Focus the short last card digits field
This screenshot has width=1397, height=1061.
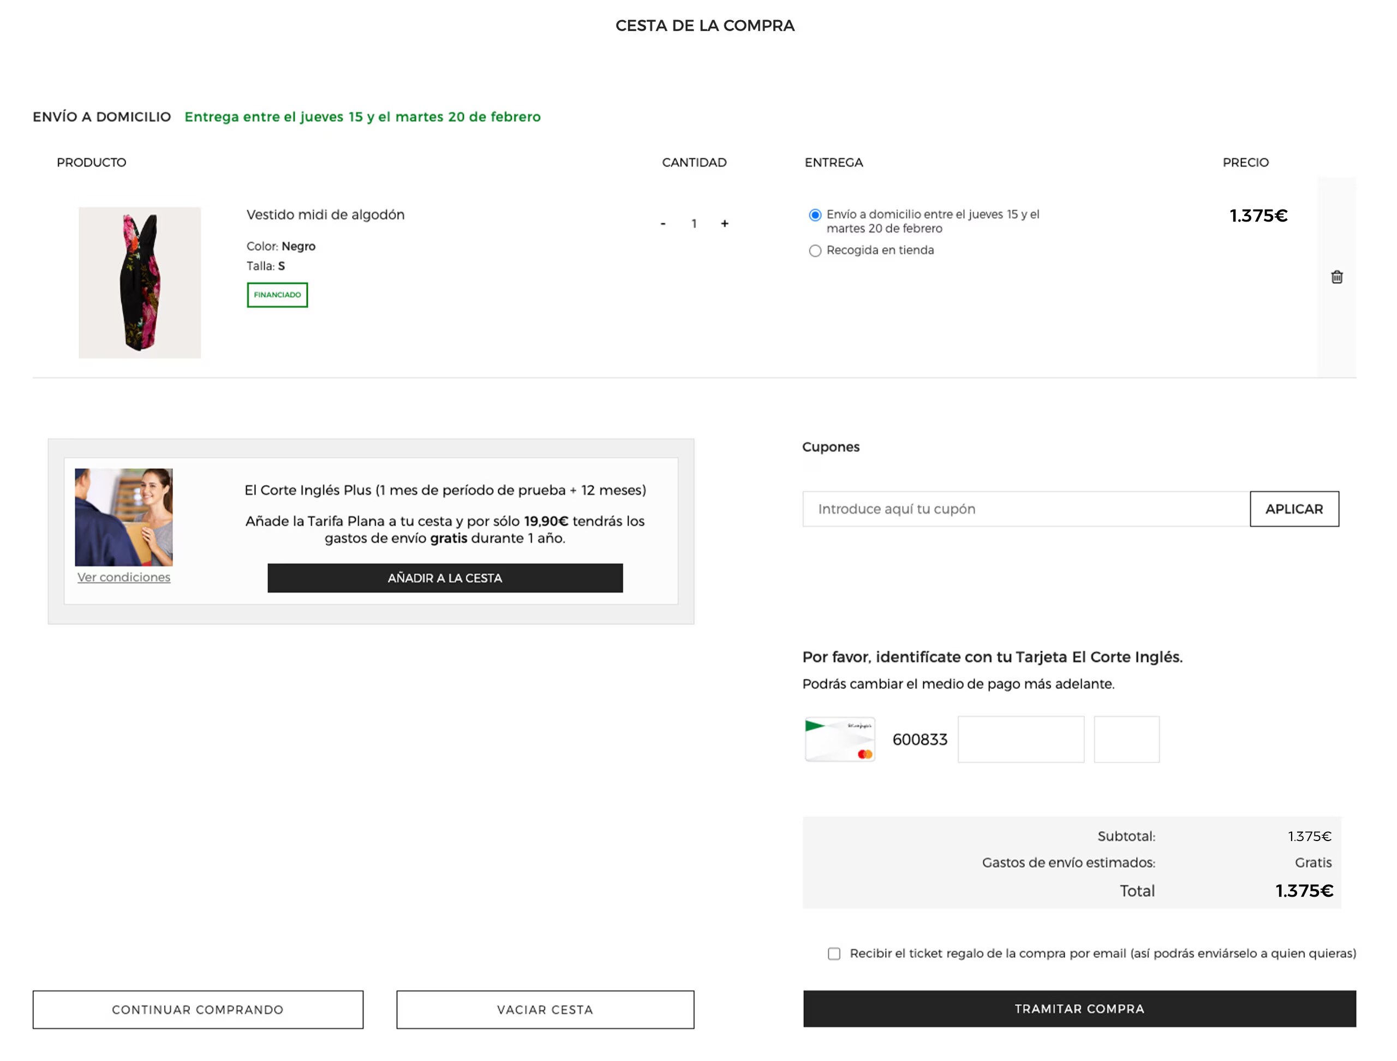(1127, 739)
